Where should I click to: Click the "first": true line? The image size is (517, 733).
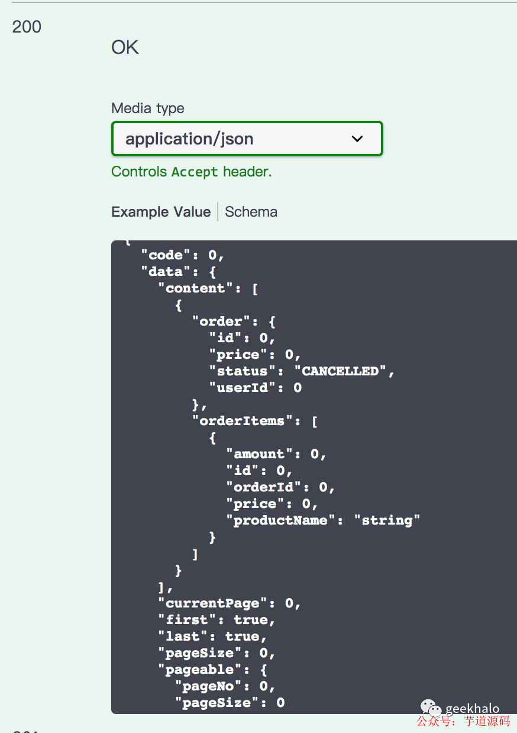pos(217,620)
